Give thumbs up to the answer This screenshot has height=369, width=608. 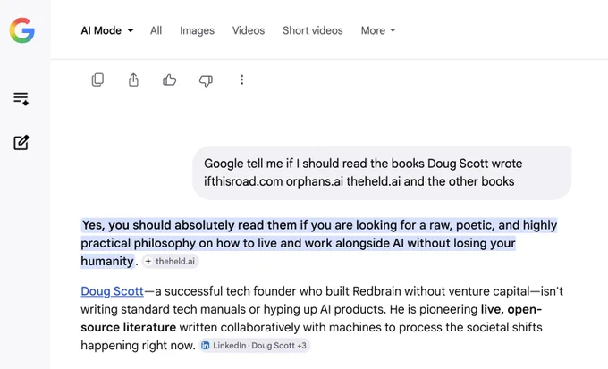click(x=170, y=80)
